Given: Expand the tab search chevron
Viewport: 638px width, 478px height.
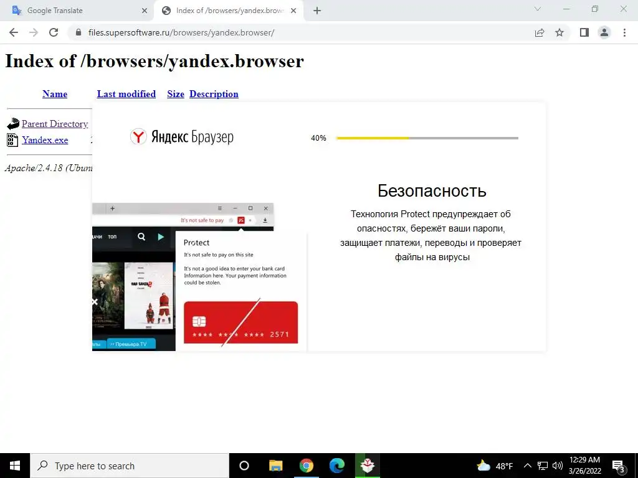Looking at the screenshot, I should pyautogui.click(x=538, y=9).
